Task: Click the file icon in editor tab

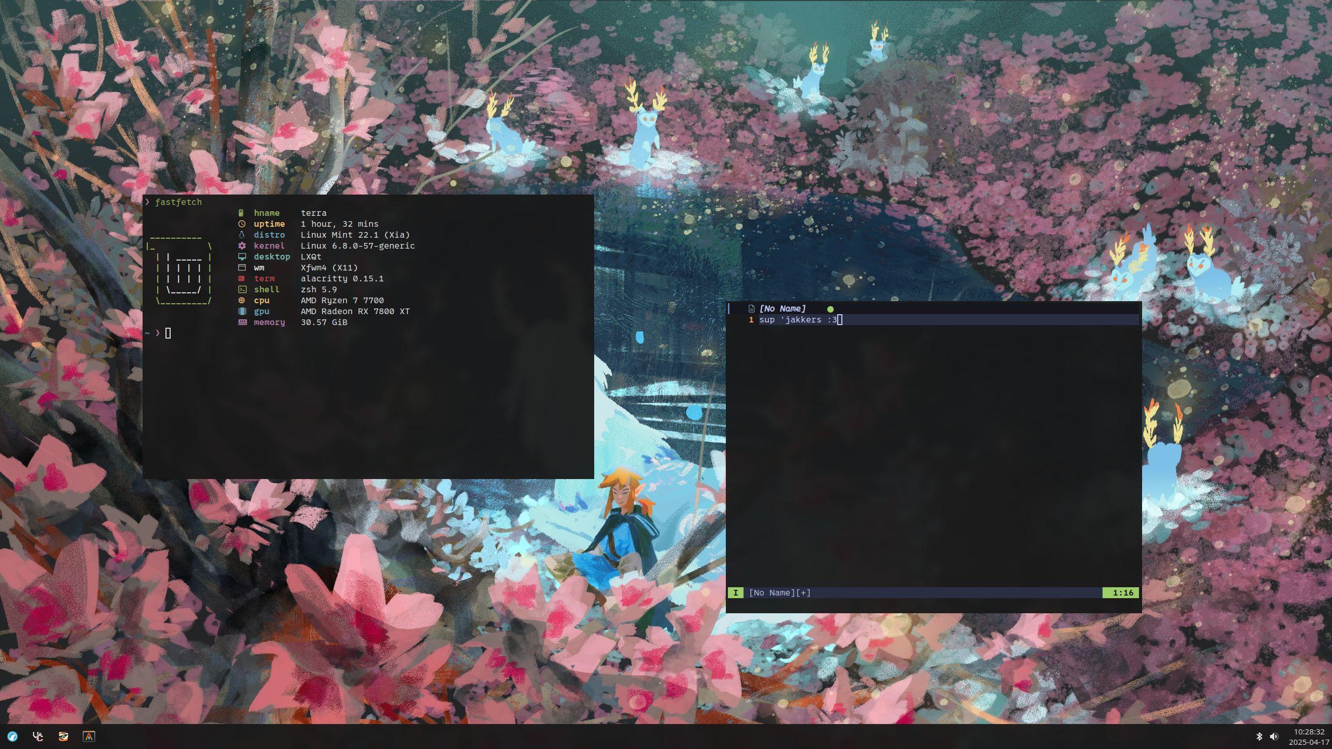Action: [x=751, y=308]
